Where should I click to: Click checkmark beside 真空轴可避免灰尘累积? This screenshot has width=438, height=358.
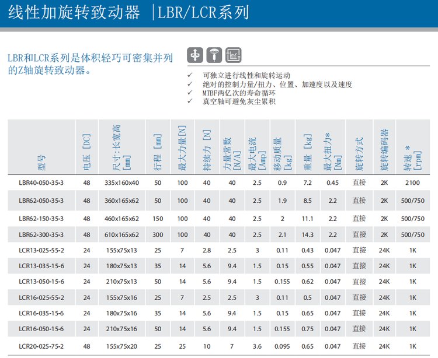coord(190,101)
